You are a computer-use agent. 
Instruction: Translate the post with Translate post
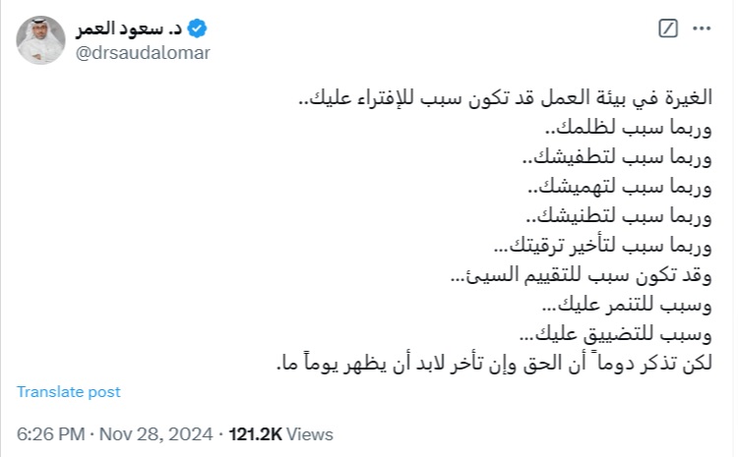pos(69,392)
